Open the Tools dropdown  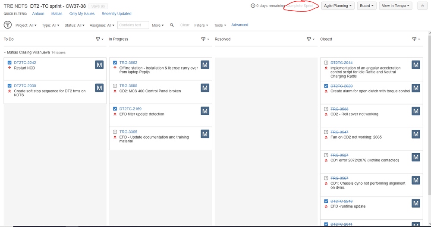(x=220, y=25)
